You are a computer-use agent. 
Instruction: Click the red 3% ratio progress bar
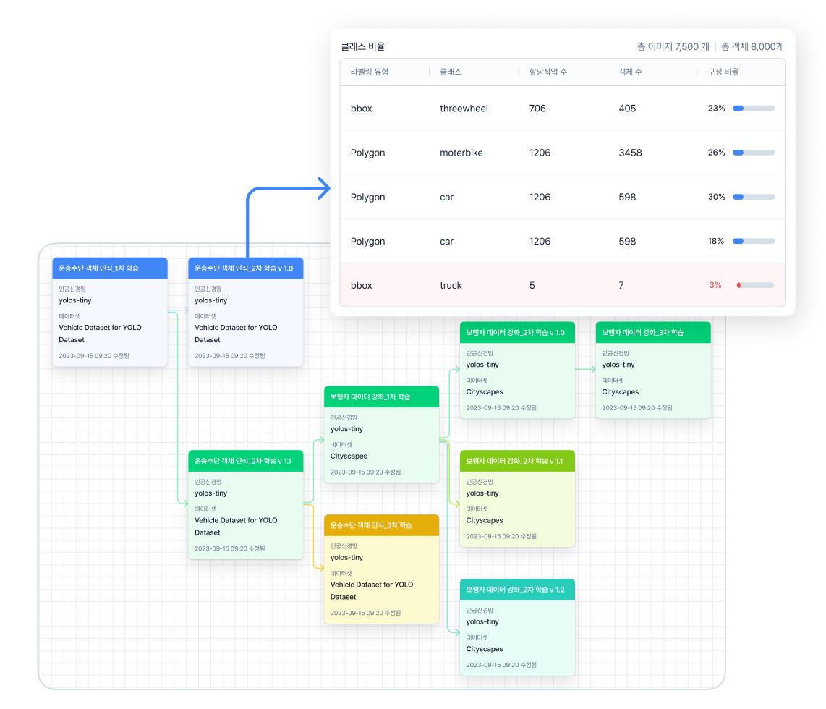point(755,285)
